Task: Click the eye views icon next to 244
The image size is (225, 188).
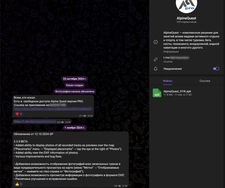Action: click(x=119, y=186)
